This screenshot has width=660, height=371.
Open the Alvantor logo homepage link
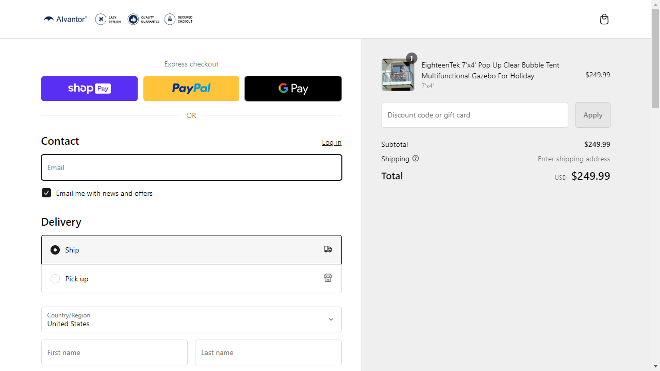65,19
